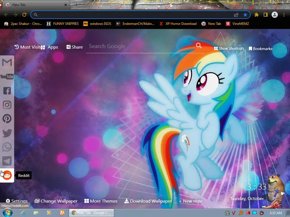The width and height of the screenshot is (290, 217).
Task: Open More Themes
Action: [101, 201]
